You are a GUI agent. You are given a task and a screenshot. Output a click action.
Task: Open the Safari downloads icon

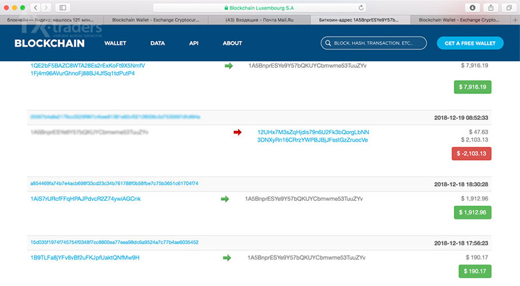(x=473, y=7)
